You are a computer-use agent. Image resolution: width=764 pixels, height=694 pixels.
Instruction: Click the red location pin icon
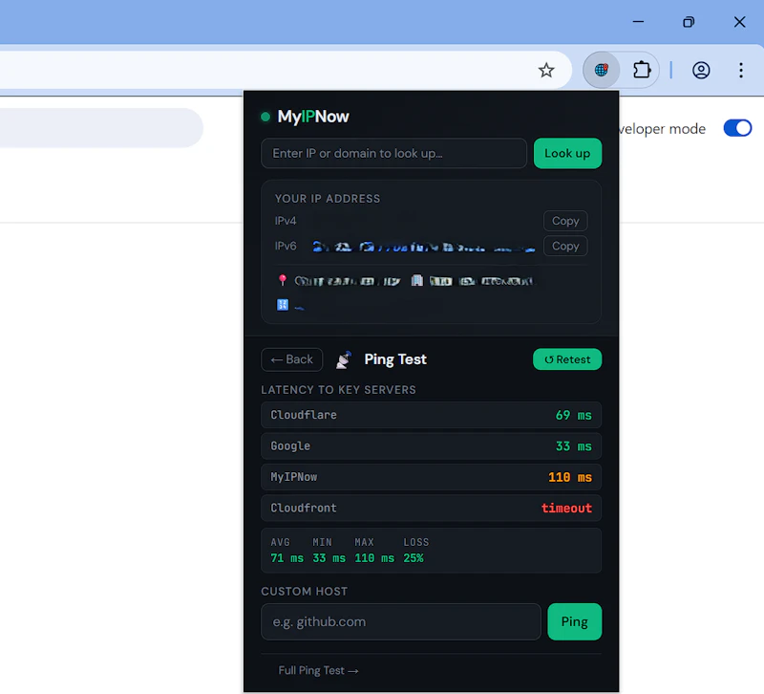[x=282, y=280]
